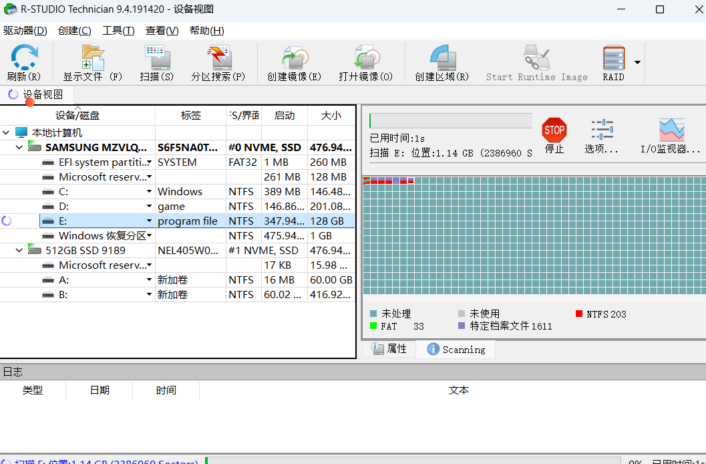The image size is (706, 464).
Task: Open the View (查看) menu
Action: pyautogui.click(x=162, y=31)
